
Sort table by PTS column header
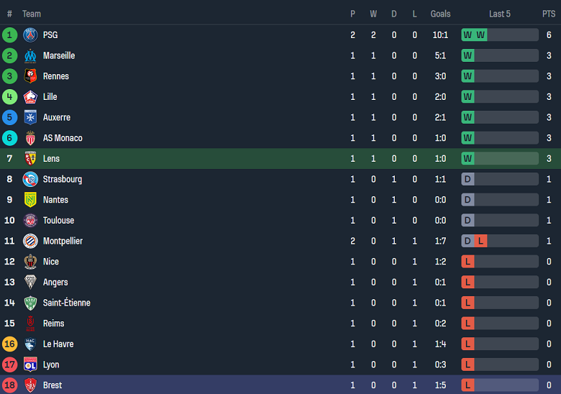549,14
